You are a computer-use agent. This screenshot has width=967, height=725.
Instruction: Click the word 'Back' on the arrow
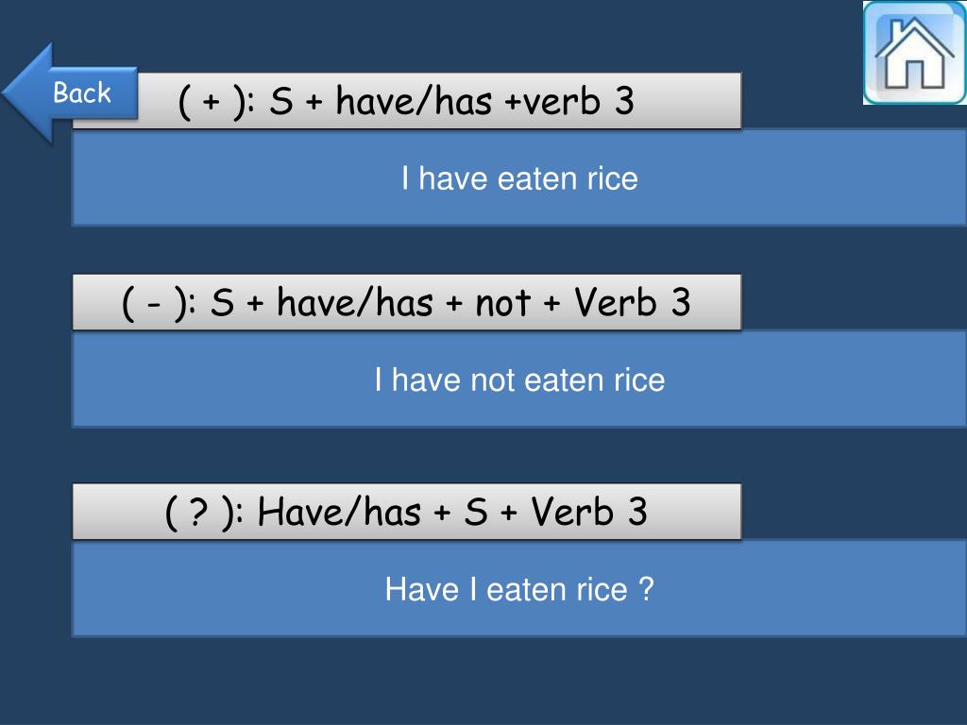pos(82,93)
